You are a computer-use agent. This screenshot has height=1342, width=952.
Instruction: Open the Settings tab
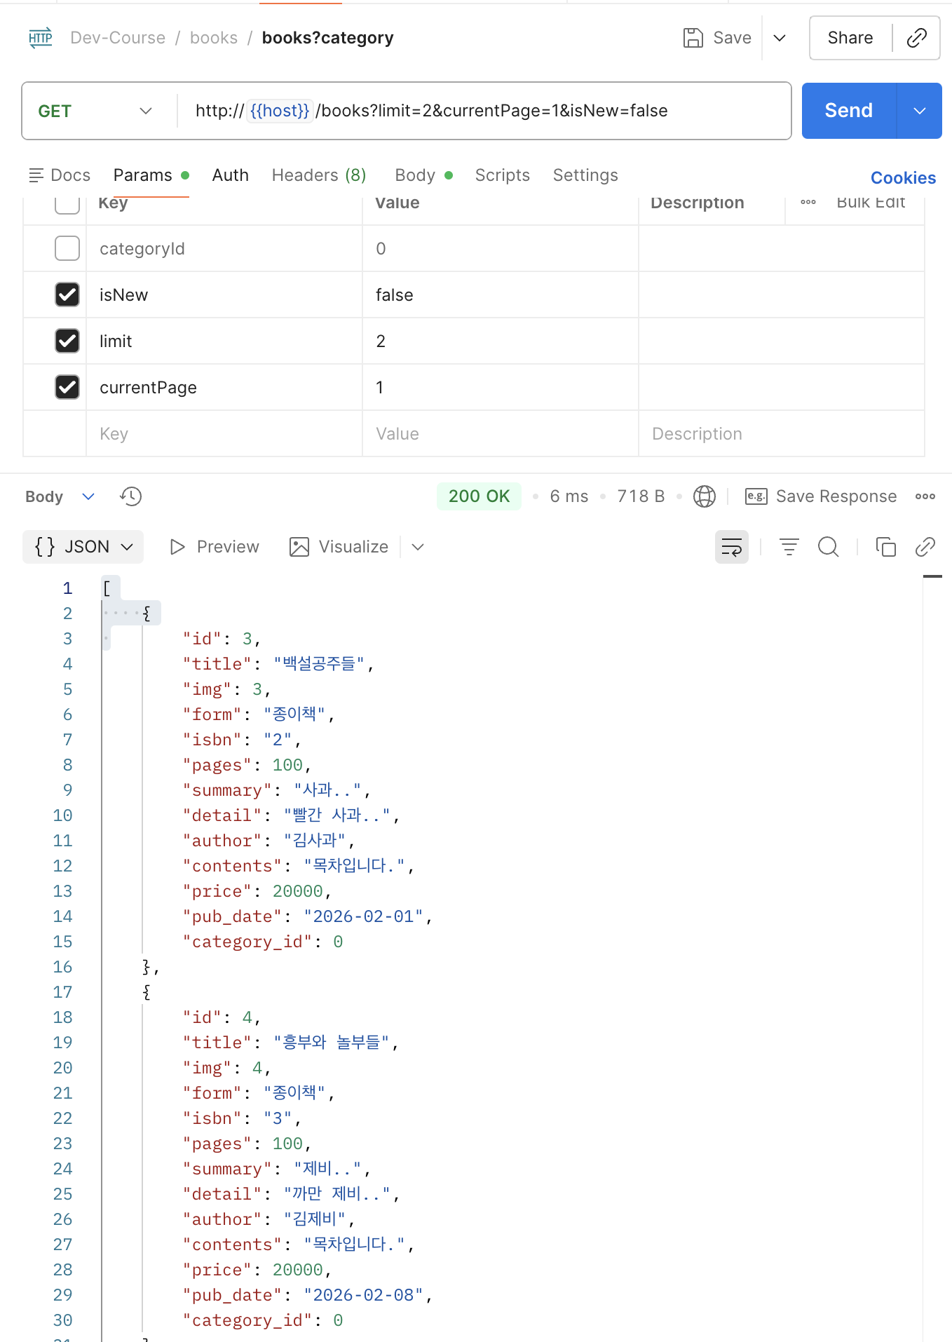[585, 175]
